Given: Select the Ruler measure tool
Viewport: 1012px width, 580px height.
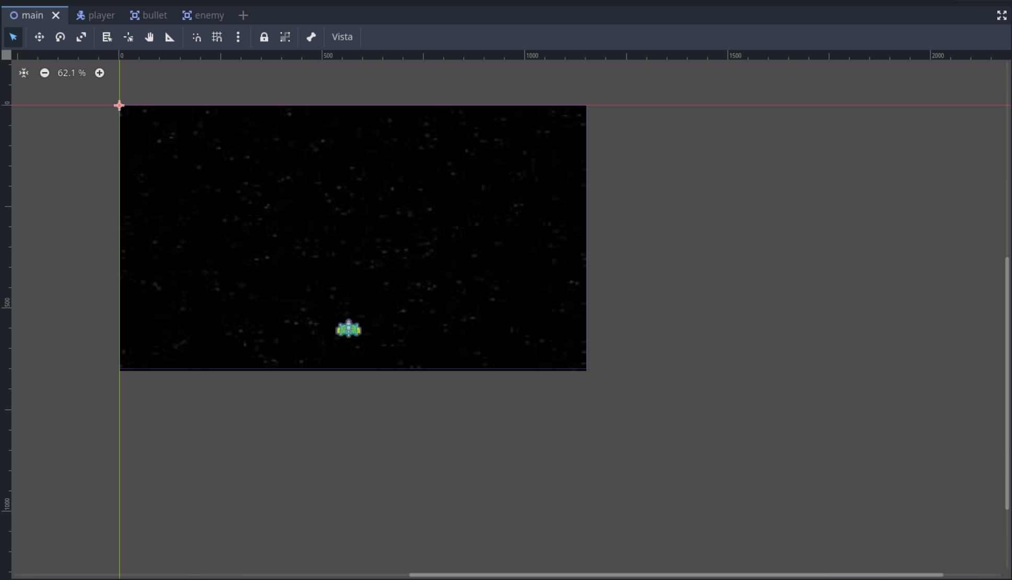Looking at the screenshot, I should pyautogui.click(x=170, y=37).
